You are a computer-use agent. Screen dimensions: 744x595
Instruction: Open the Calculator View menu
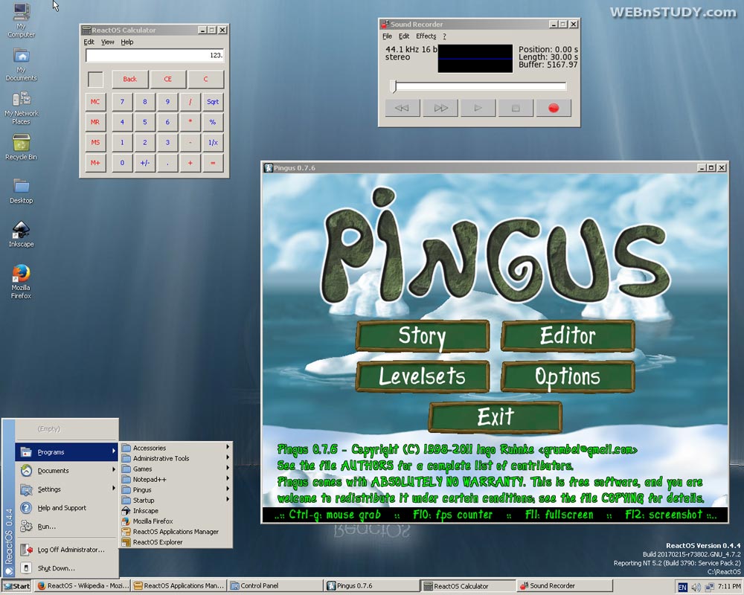click(x=108, y=42)
